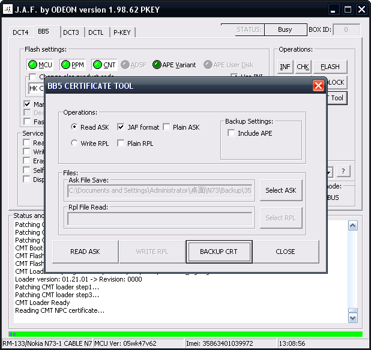371x350 pixels.
Task: Enable the Plain RPL checkbox
Action: click(121, 143)
